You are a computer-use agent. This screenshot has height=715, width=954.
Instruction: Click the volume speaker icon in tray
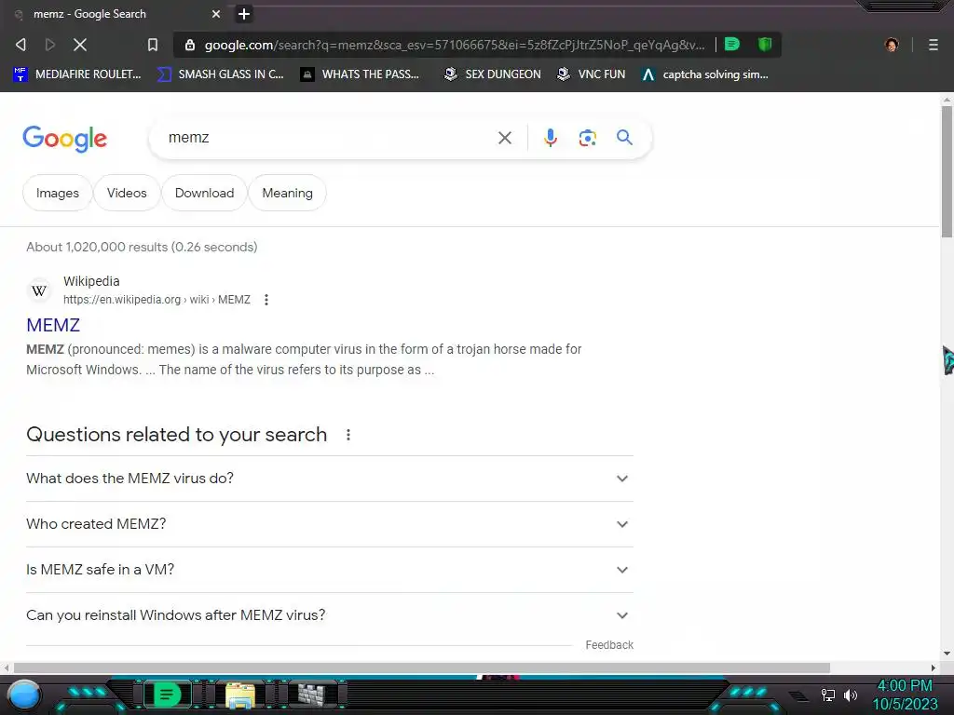tap(851, 695)
